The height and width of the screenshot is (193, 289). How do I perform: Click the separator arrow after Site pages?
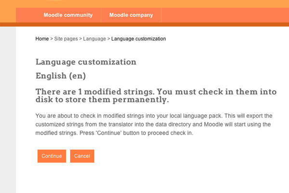[x=80, y=39]
